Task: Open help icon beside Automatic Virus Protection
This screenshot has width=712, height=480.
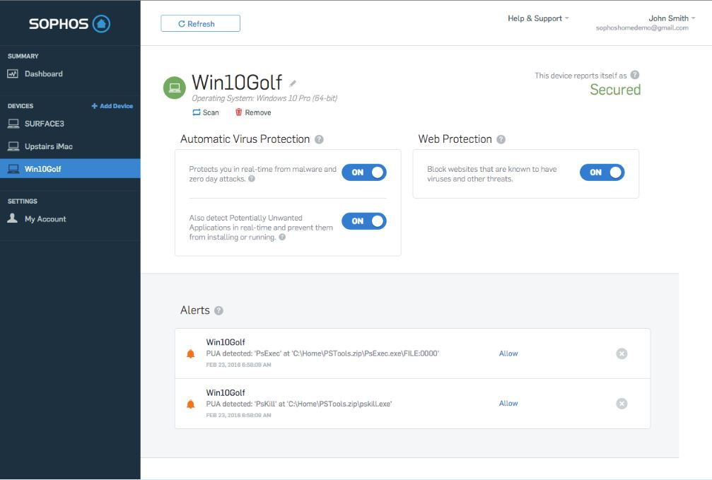Action: click(319, 139)
